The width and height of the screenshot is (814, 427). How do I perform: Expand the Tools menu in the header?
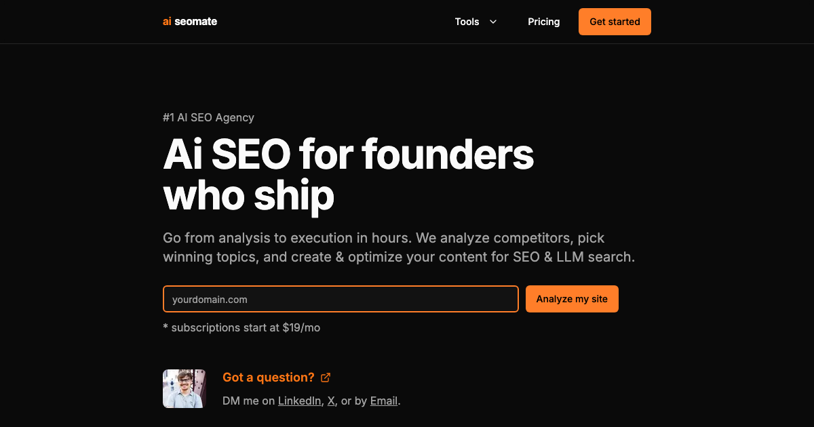(x=475, y=22)
